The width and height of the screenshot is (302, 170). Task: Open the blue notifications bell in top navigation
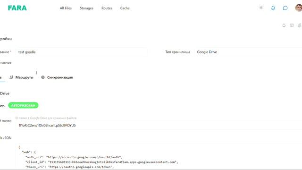point(273,8)
